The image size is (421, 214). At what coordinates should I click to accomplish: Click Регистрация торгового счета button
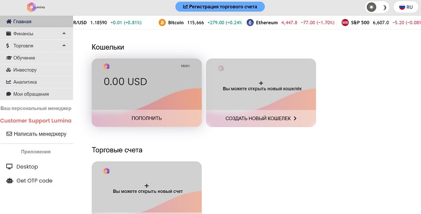(219, 7)
